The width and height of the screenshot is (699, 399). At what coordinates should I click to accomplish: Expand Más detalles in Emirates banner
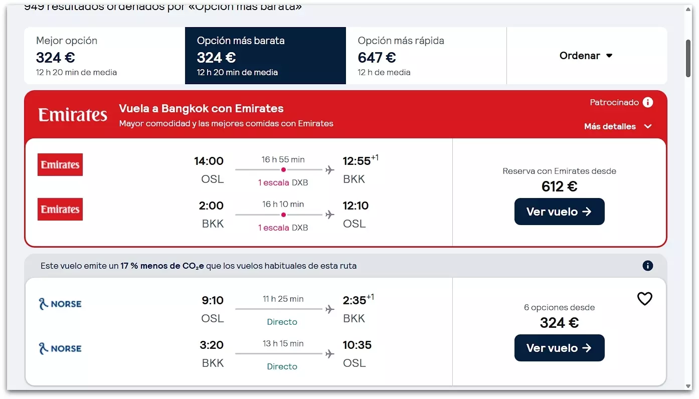[618, 126]
